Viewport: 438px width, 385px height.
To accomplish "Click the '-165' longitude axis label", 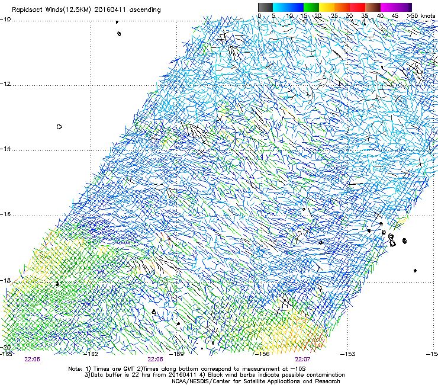I will [x=6, y=354].
